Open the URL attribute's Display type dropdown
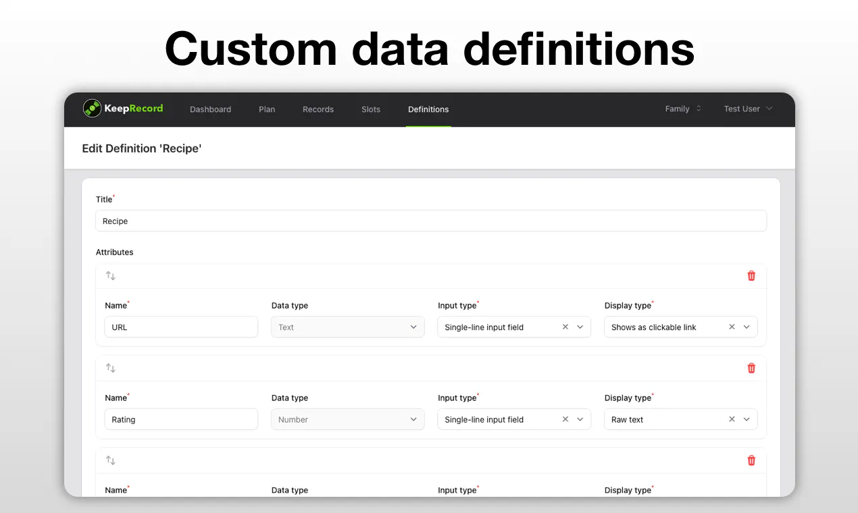 click(x=747, y=327)
